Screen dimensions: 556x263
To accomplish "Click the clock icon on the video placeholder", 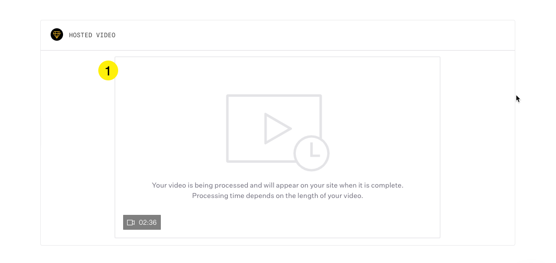I will [311, 153].
